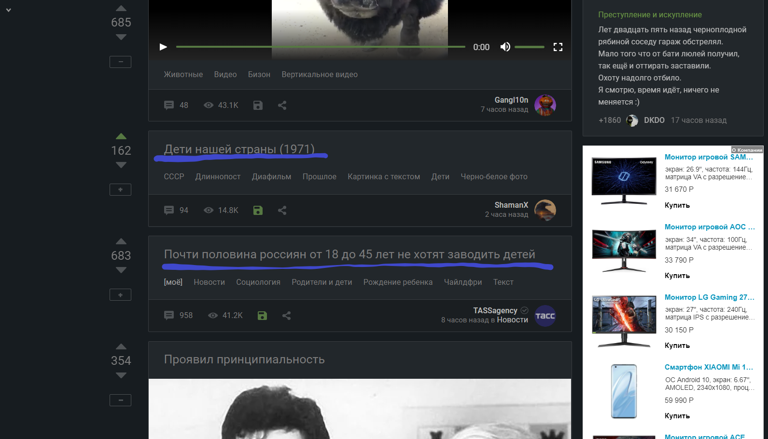Save the 'Дети нашей страны' post

pyautogui.click(x=258, y=210)
